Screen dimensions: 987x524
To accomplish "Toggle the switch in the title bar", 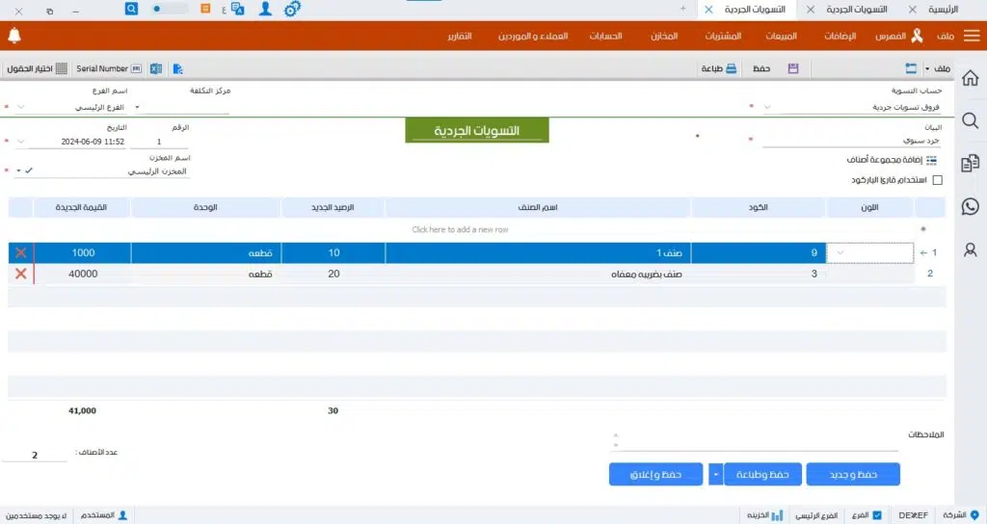I will tap(170, 8).
